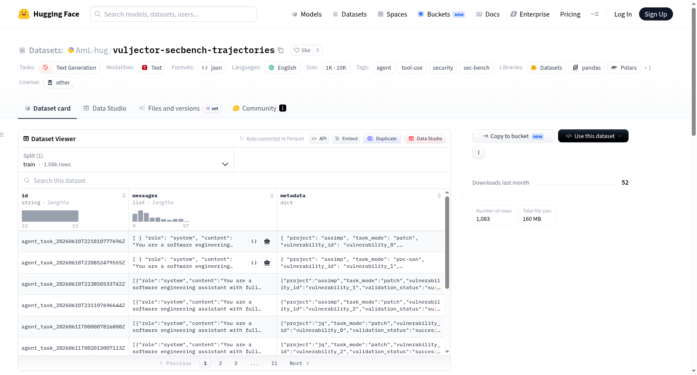The height and width of the screenshot is (375, 697).
Task: Click the security tag
Action: pyautogui.click(x=443, y=68)
